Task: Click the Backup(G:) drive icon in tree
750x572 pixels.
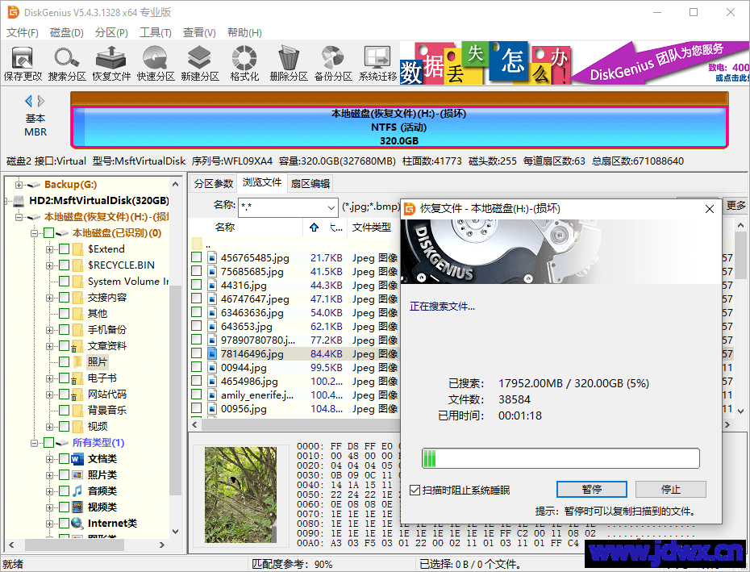Action: [x=33, y=185]
